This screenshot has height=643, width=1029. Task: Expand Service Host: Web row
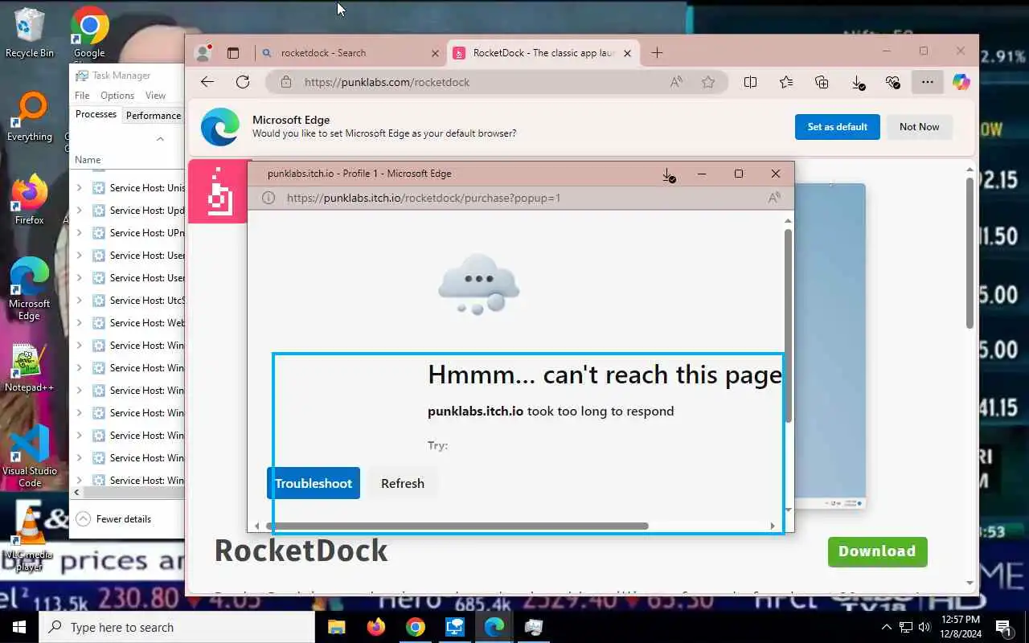(x=79, y=323)
